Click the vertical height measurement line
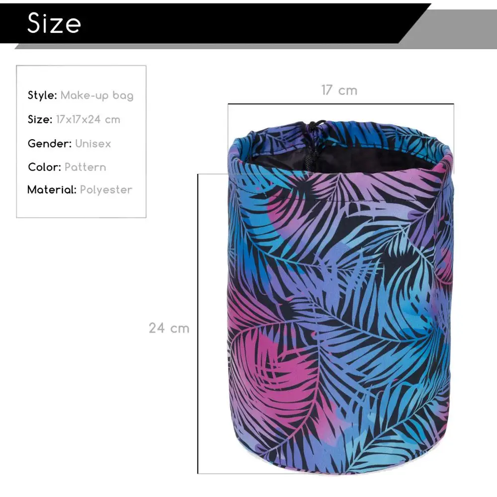Image resolution: width=497 pixels, height=497 pixels. (198, 324)
